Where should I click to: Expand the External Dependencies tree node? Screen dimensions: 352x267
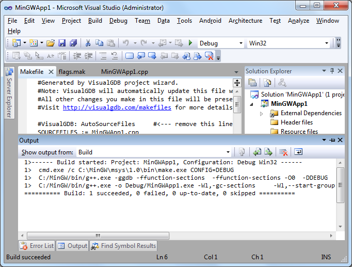tap(261, 114)
